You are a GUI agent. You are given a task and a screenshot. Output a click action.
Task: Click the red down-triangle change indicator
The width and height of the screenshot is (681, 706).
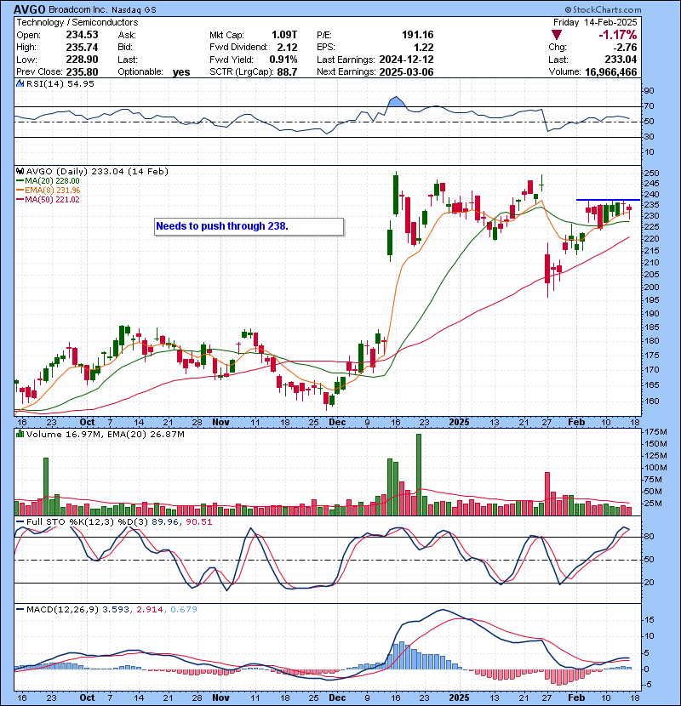pyautogui.click(x=557, y=35)
